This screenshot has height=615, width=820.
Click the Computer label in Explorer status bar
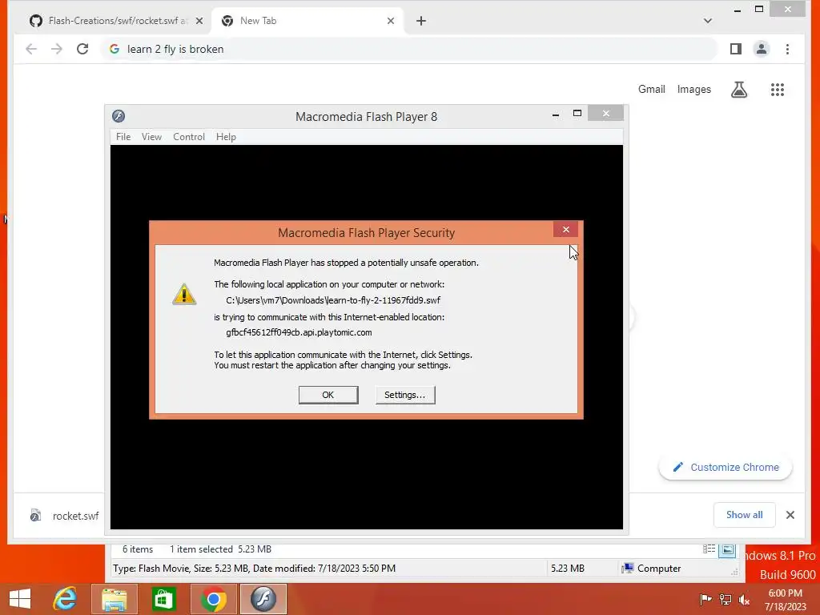coord(659,569)
